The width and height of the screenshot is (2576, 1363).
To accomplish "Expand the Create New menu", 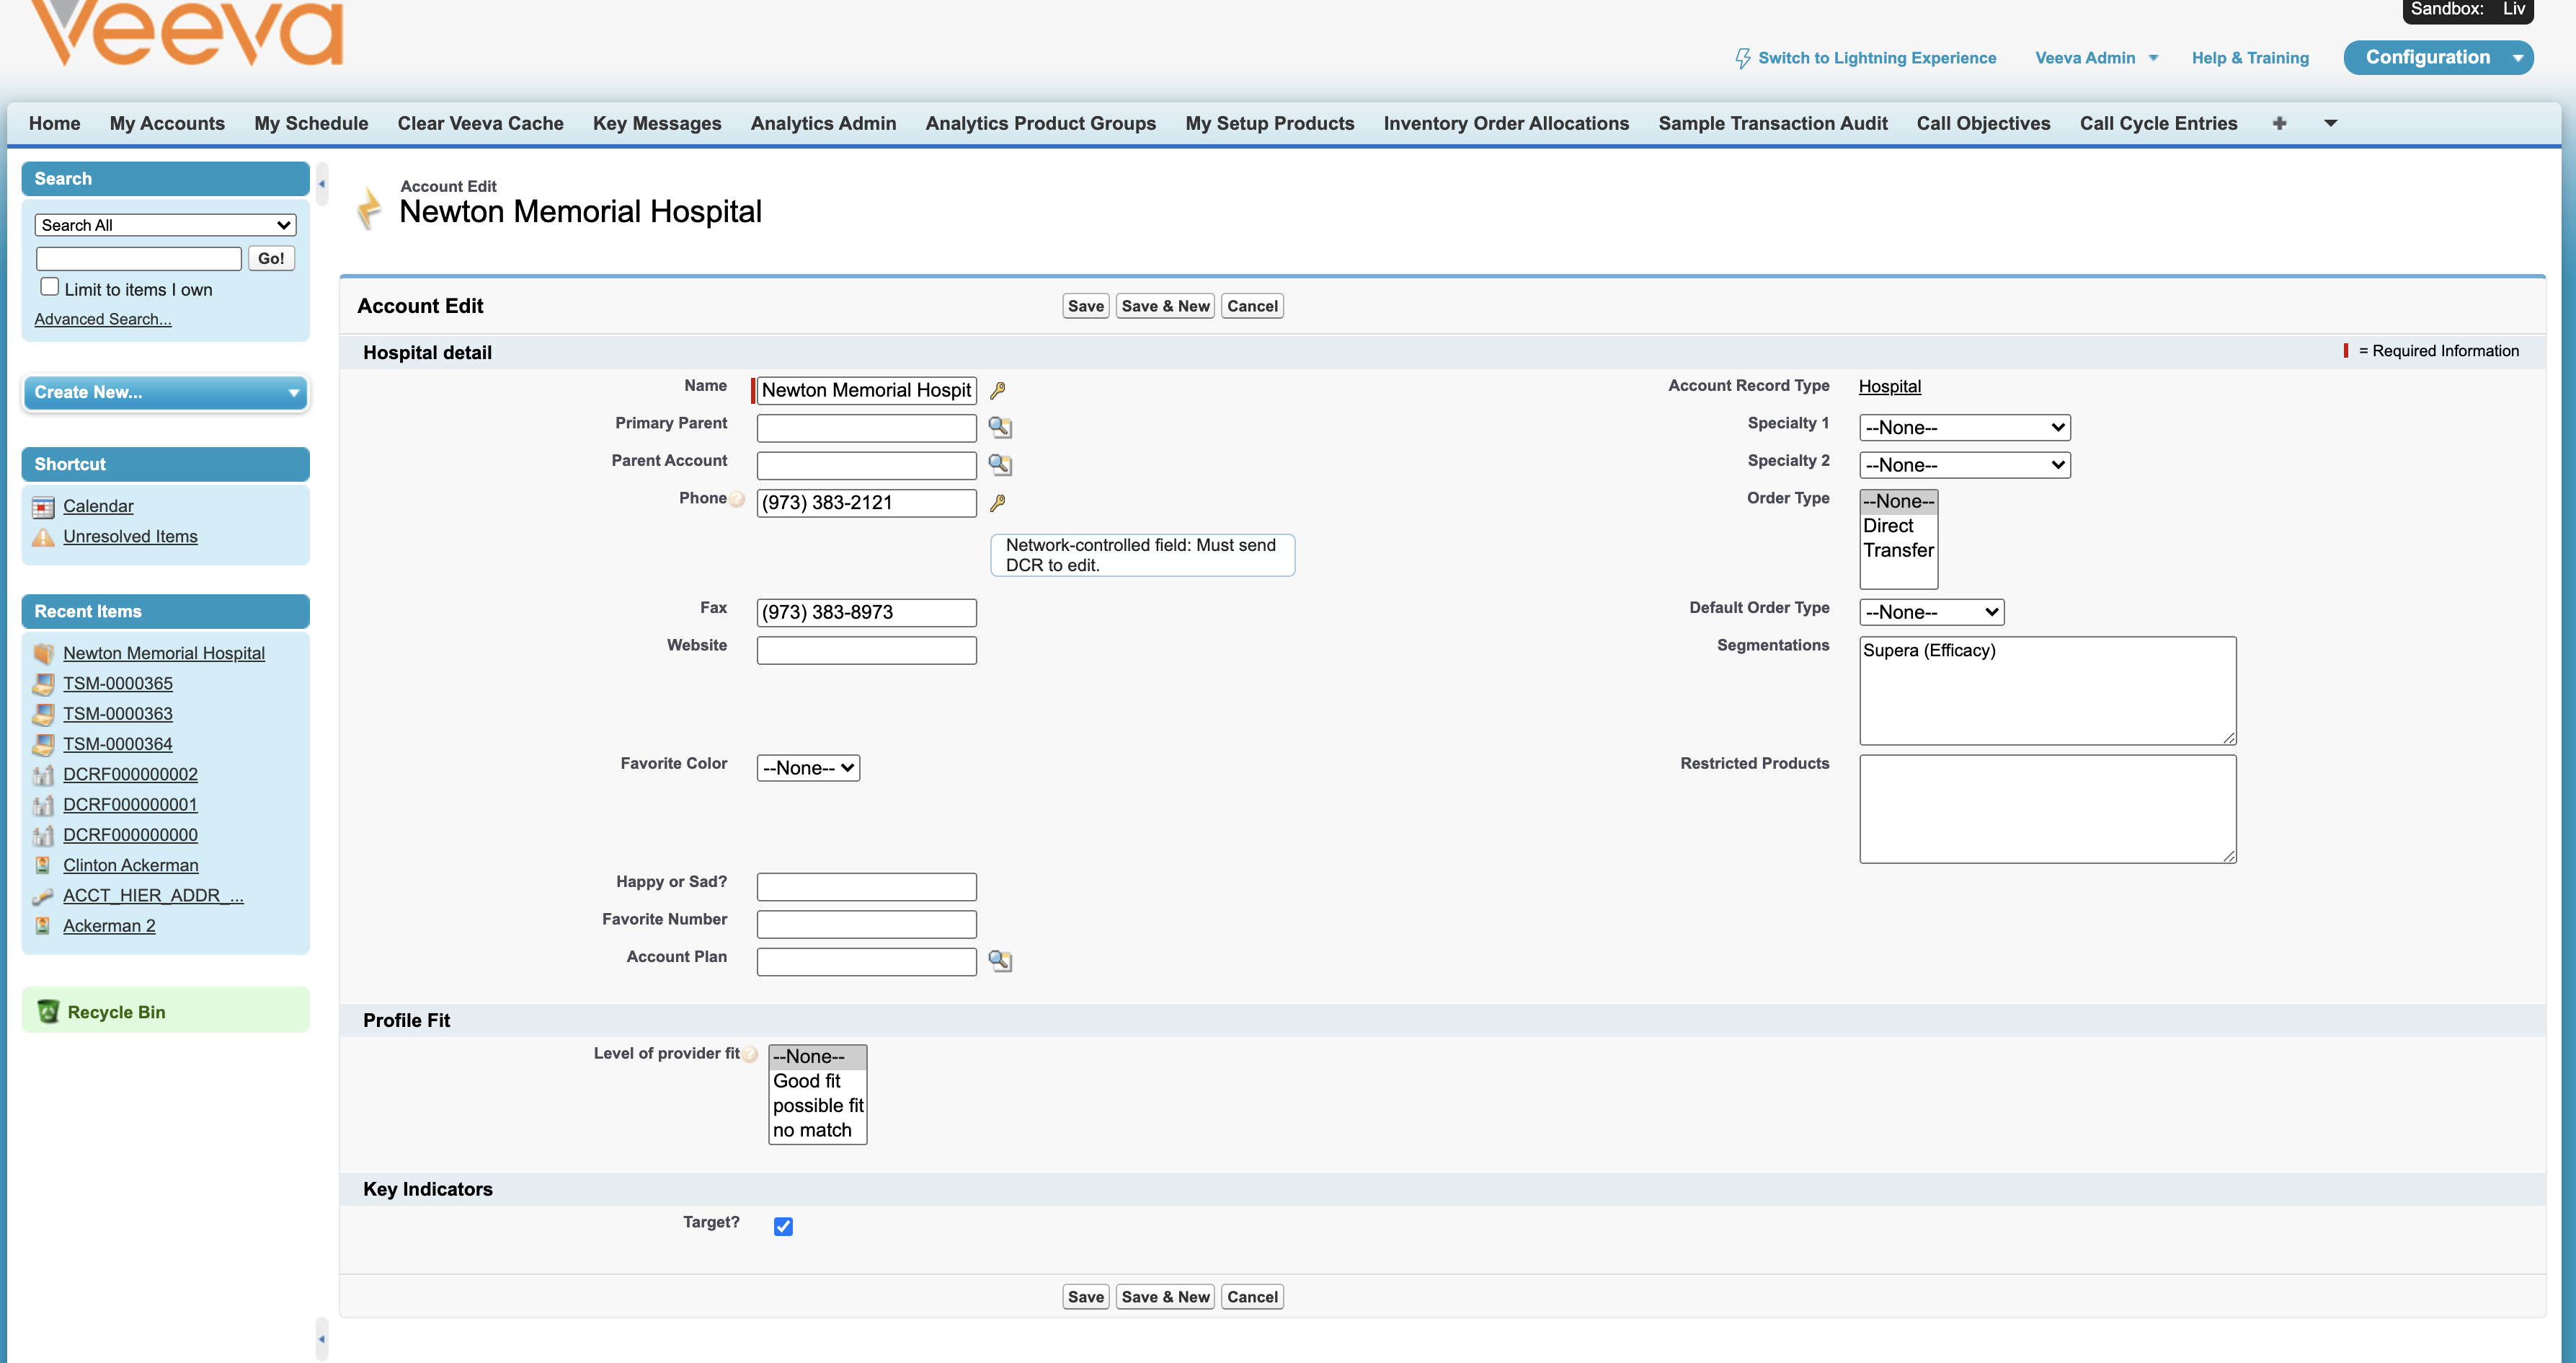I will [291, 392].
